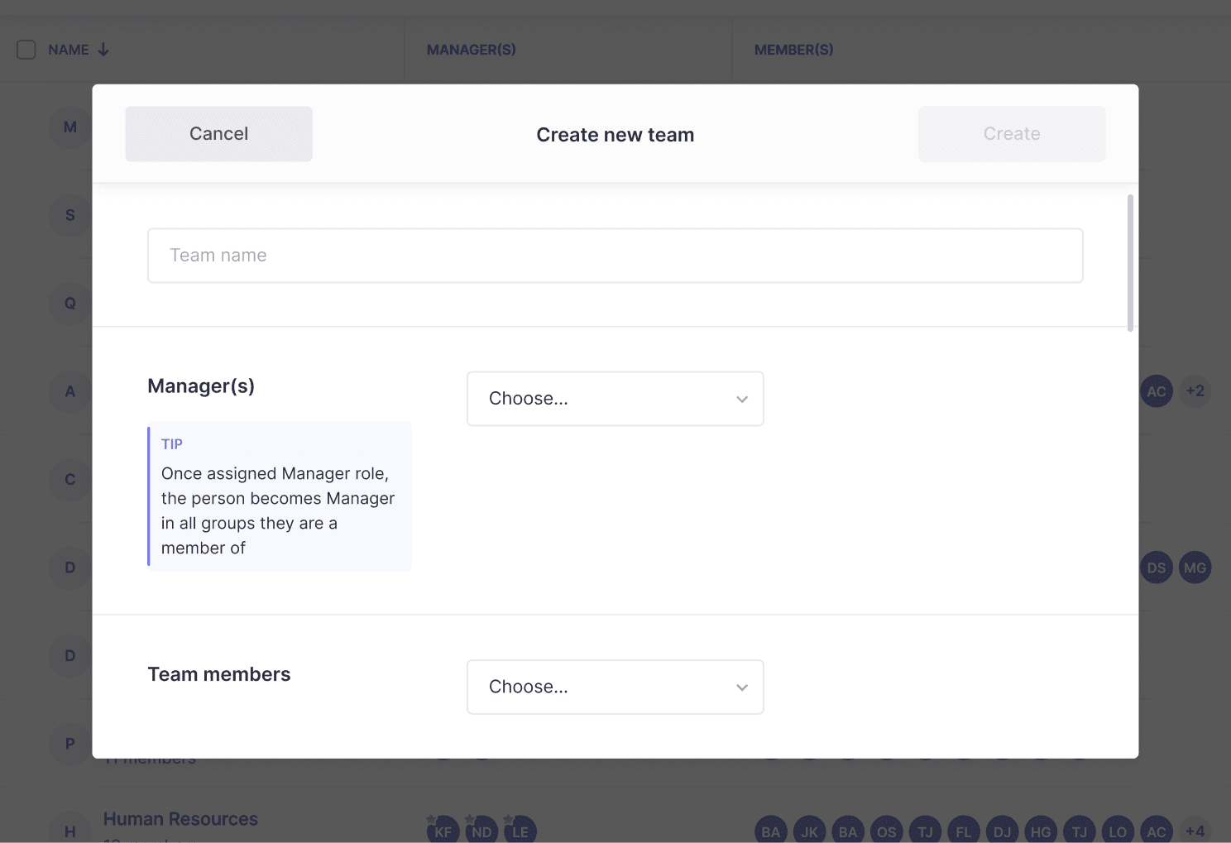Click the MEMBER(S) column header

pos(794,50)
